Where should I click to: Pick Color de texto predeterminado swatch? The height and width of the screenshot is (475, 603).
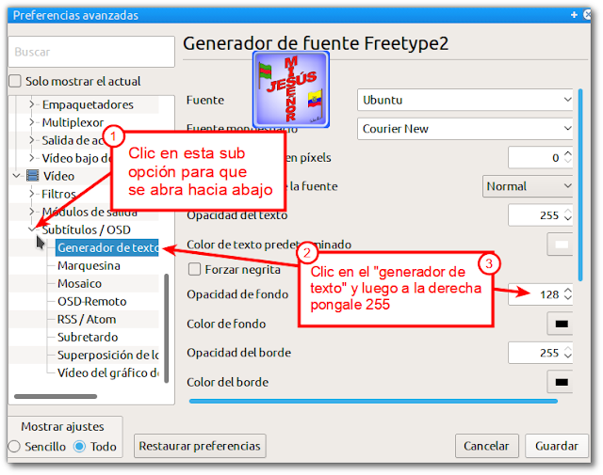(x=562, y=245)
